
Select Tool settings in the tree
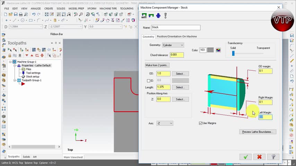[x=33, y=73]
